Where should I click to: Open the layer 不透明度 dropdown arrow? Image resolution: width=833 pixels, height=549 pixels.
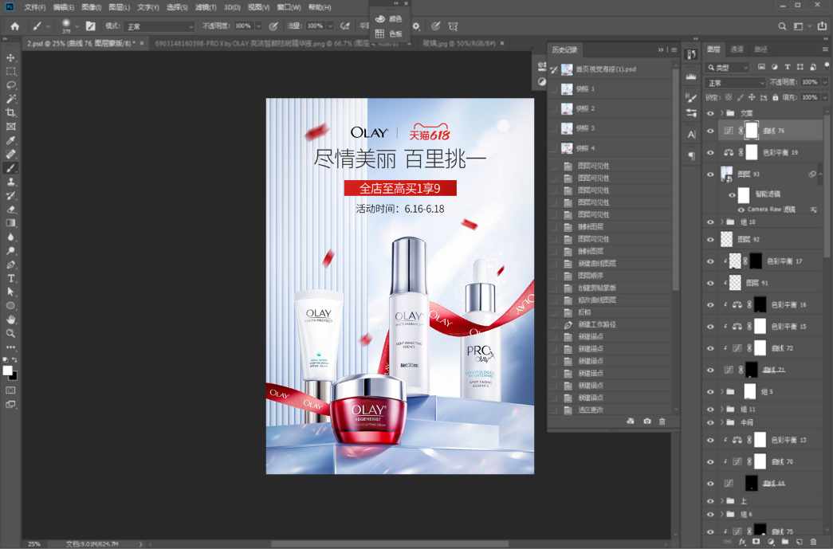(825, 82)
